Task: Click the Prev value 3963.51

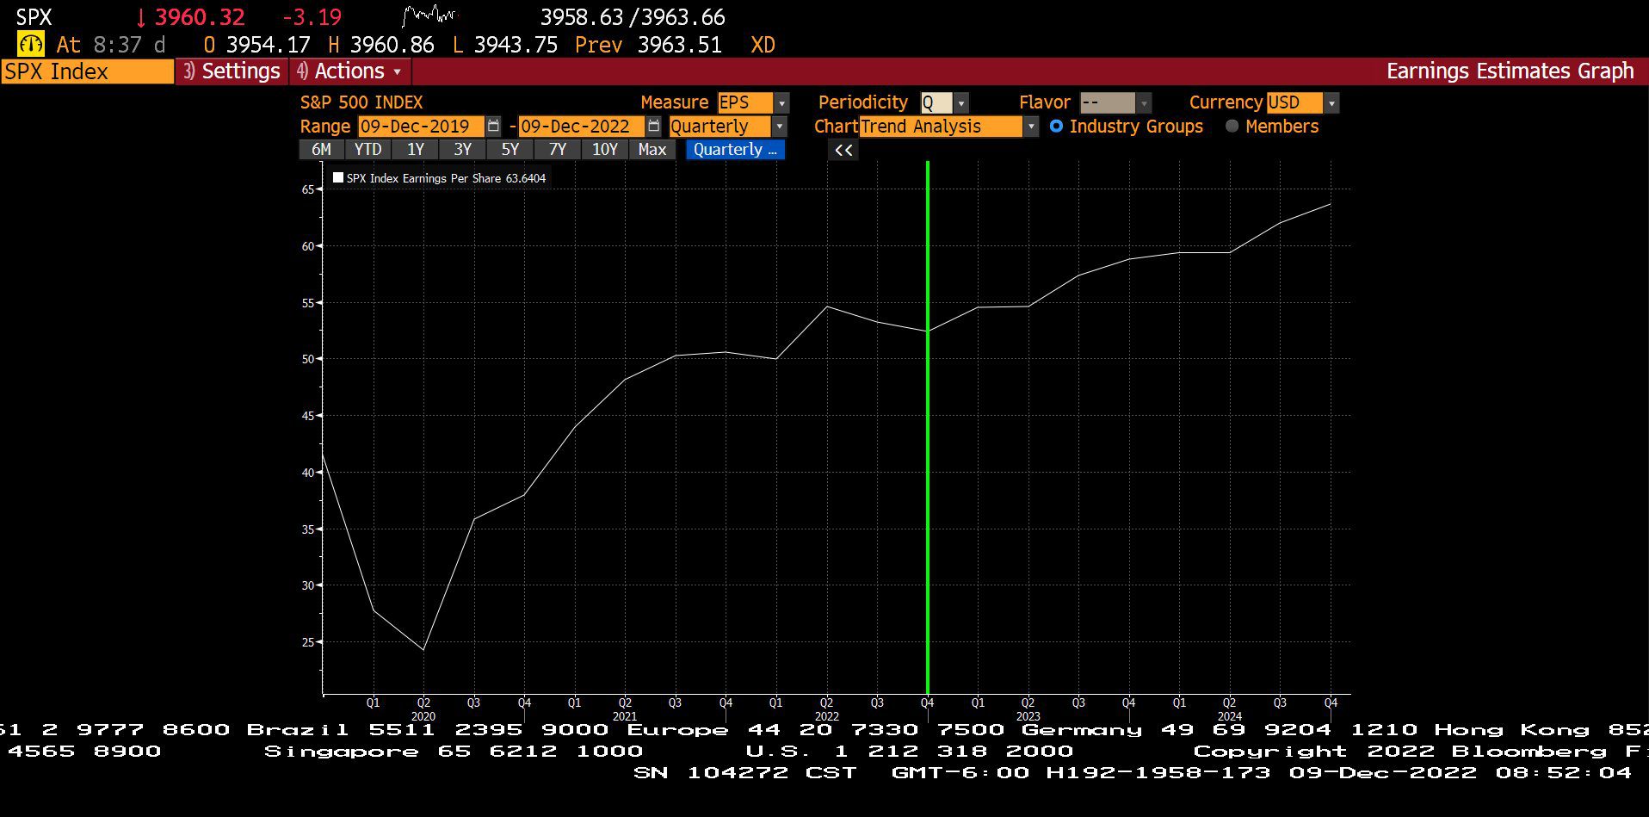Action: click(x=679, y=45)
